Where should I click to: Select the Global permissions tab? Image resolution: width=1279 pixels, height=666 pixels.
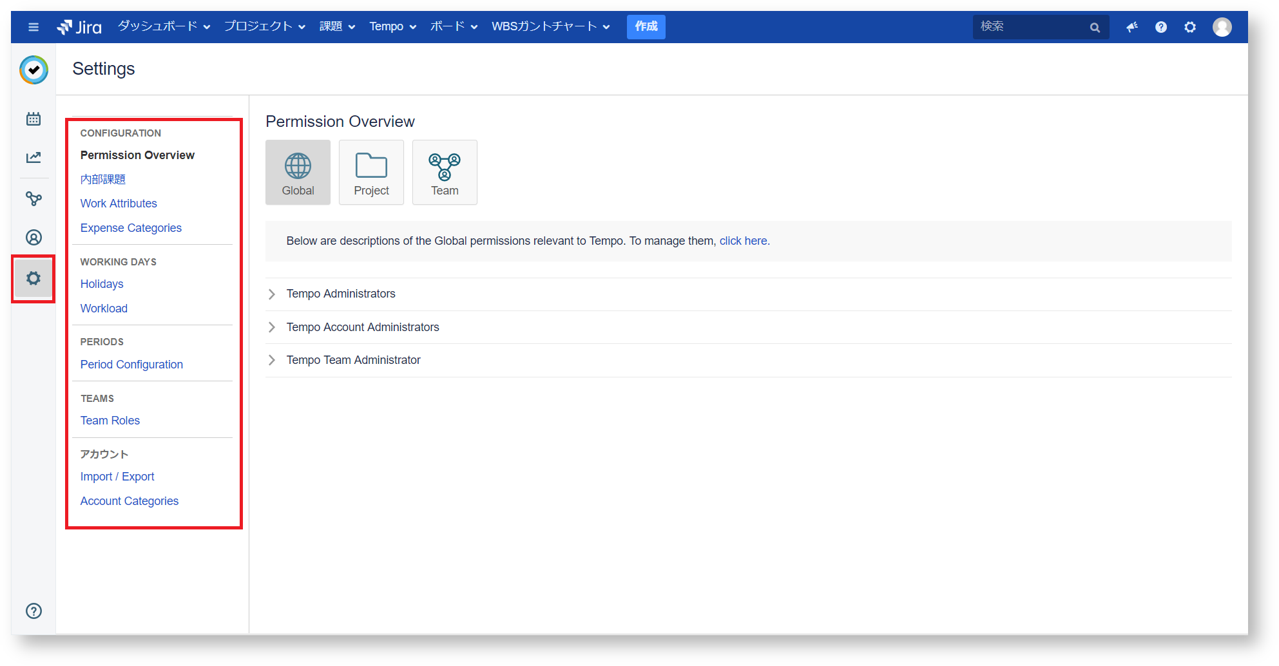click(x=298, y=173)
